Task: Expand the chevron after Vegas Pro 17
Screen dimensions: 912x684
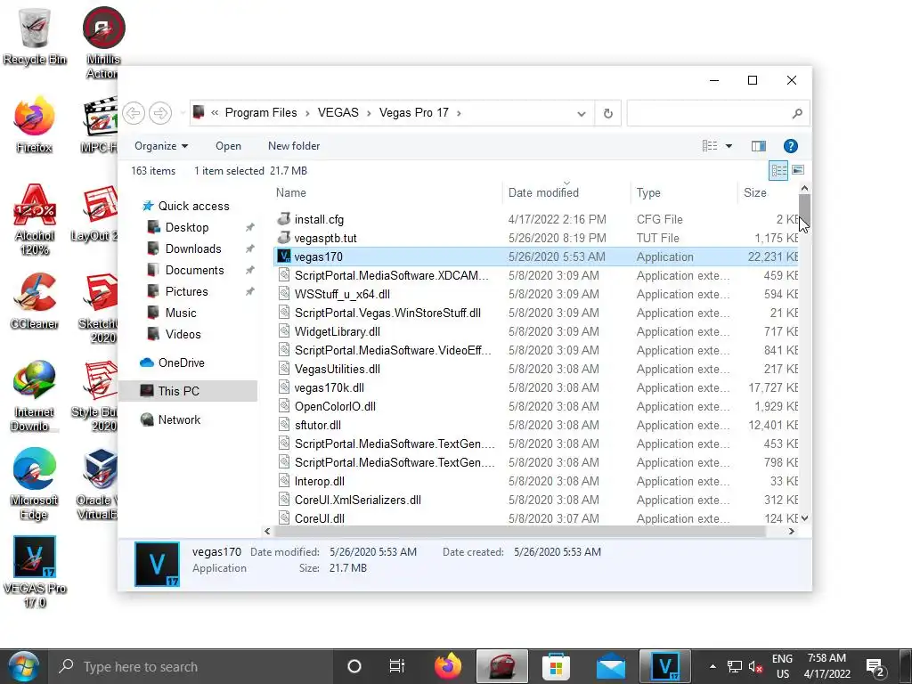Action: [459, 113]
